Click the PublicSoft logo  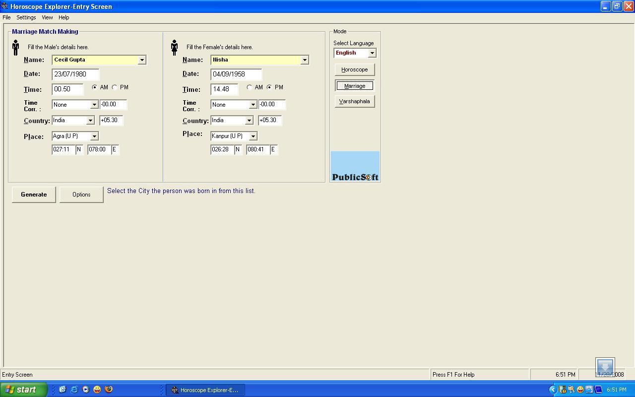click(355, 167)
